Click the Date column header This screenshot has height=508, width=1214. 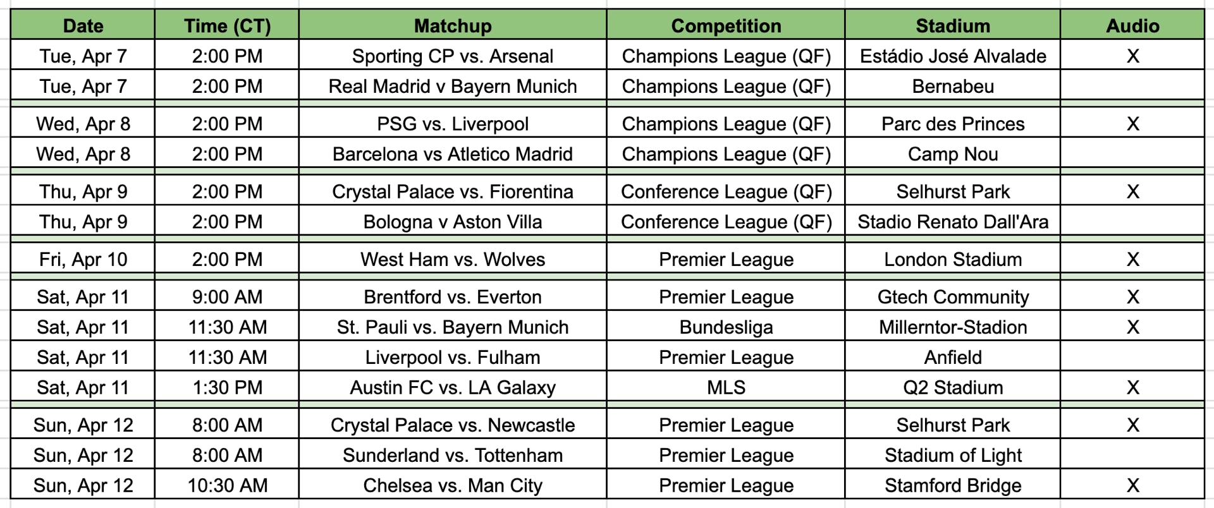(83, 26)
